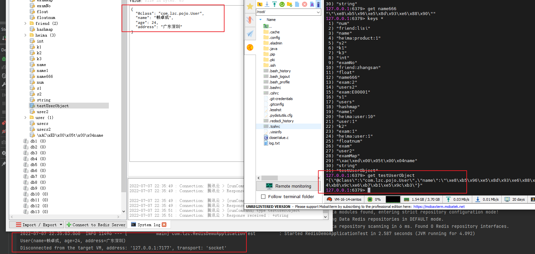535x254 pixels.
Task: Open the Tools knife sidebar tab
Action: (x=250, y=20)
